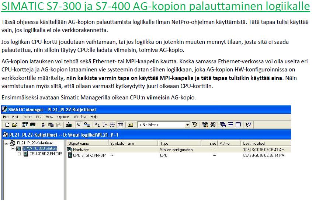The height and width of the screenshot is (204, 312).
Task: Click the SIMATIC Manager window title bar
Action: coord(146,109)
